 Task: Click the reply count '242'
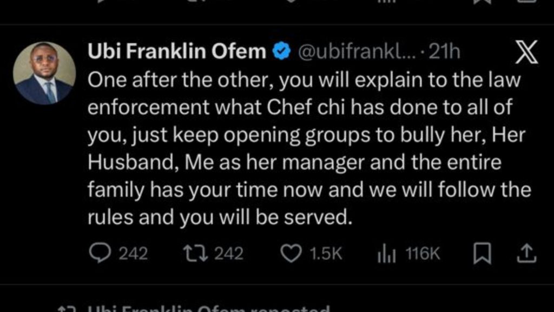(x=133, y=253)
